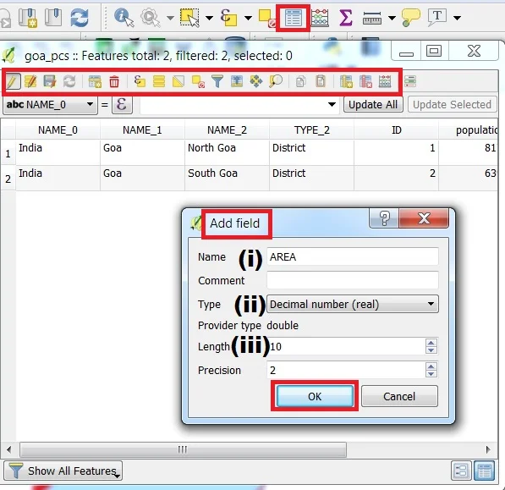505x490 pixels.
Task: Click the Name input field AREA
Action: click(x=353, y=256)
